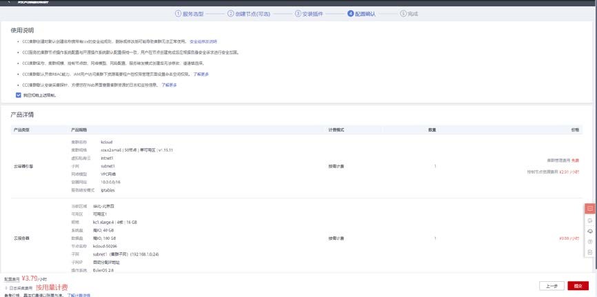The height and width of the screenshot is (297, 597).
Task: Select step 5 完成
Action: [409, 14]
